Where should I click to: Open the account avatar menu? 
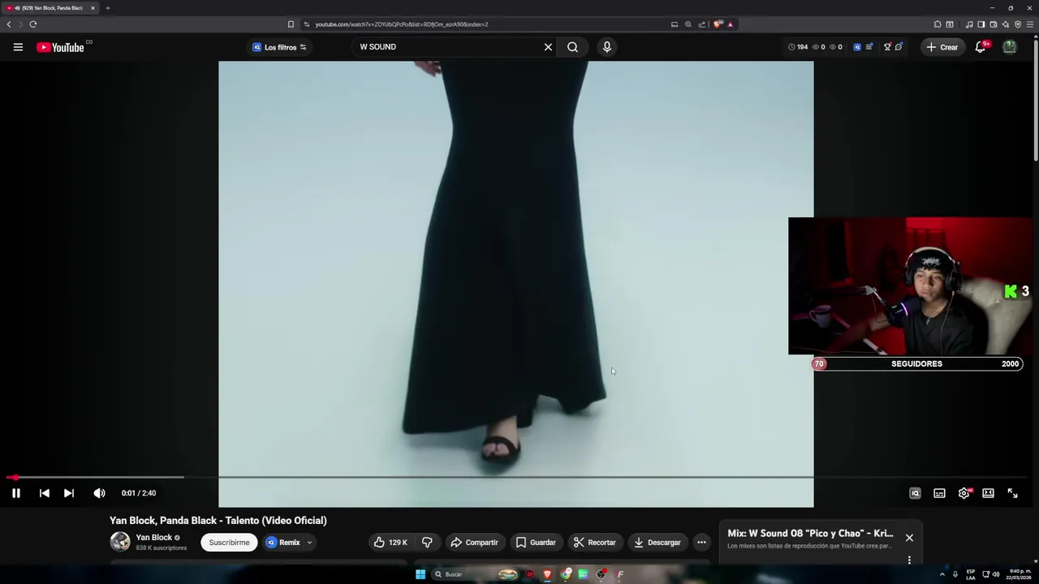[x=1010, y=47]
